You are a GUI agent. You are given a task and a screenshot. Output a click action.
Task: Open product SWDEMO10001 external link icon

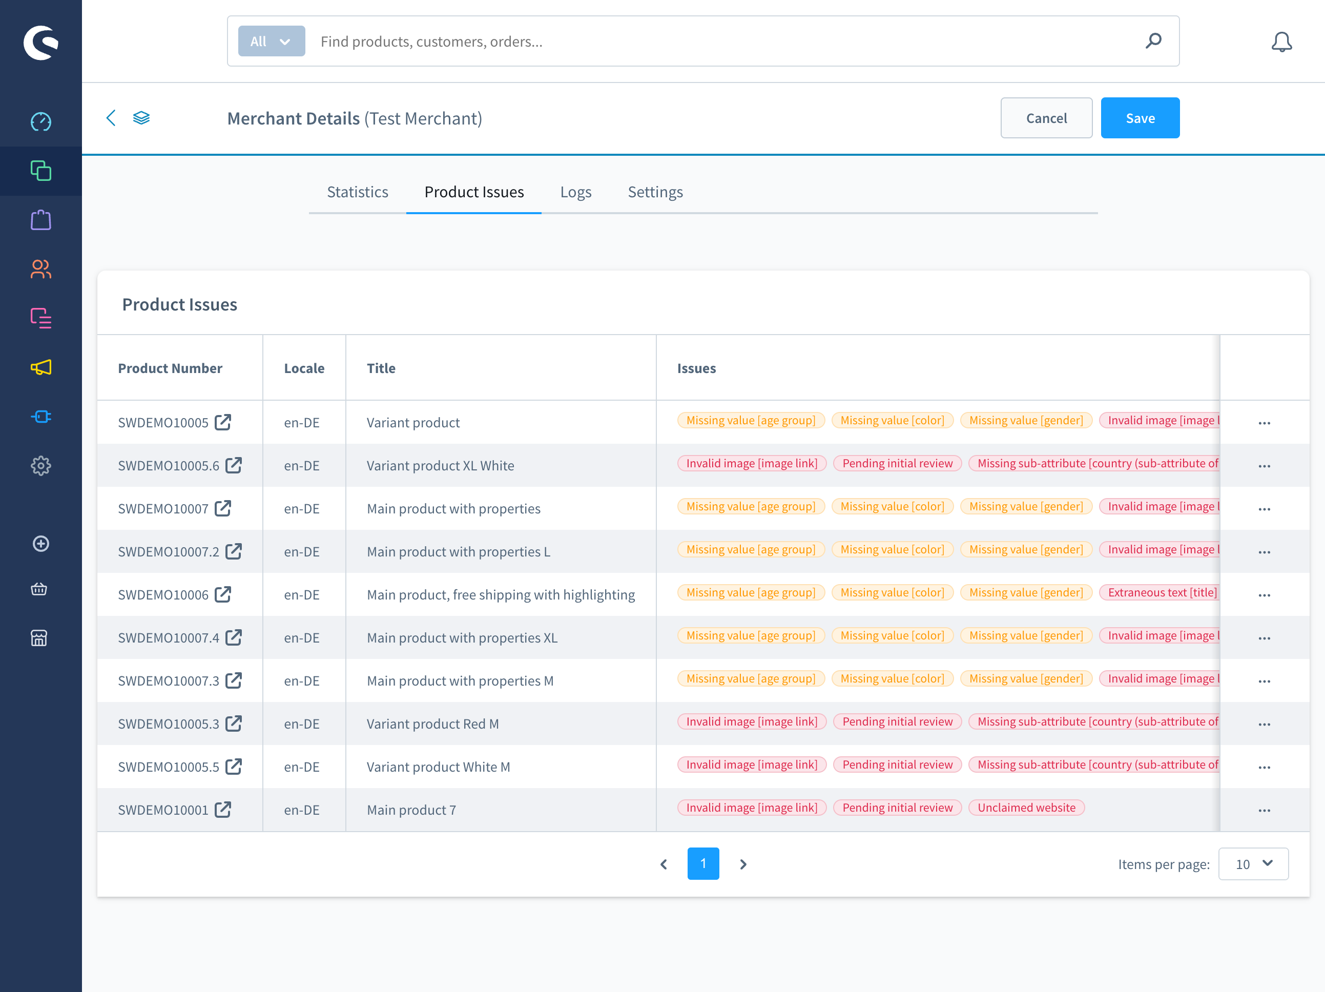pyautogui.click(x=223, y=810)
